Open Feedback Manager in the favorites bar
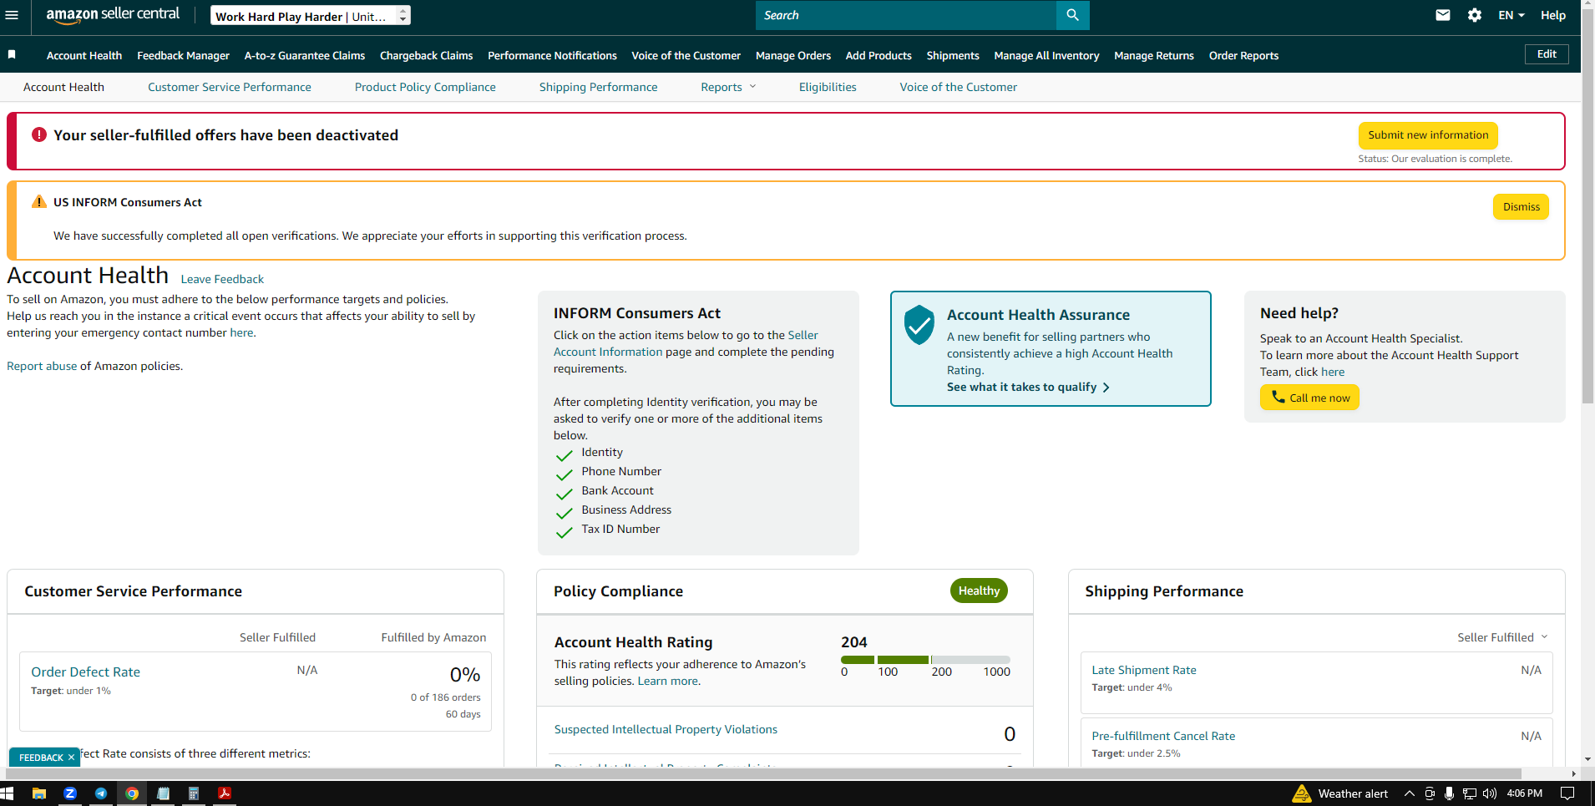 coord(183,55)
